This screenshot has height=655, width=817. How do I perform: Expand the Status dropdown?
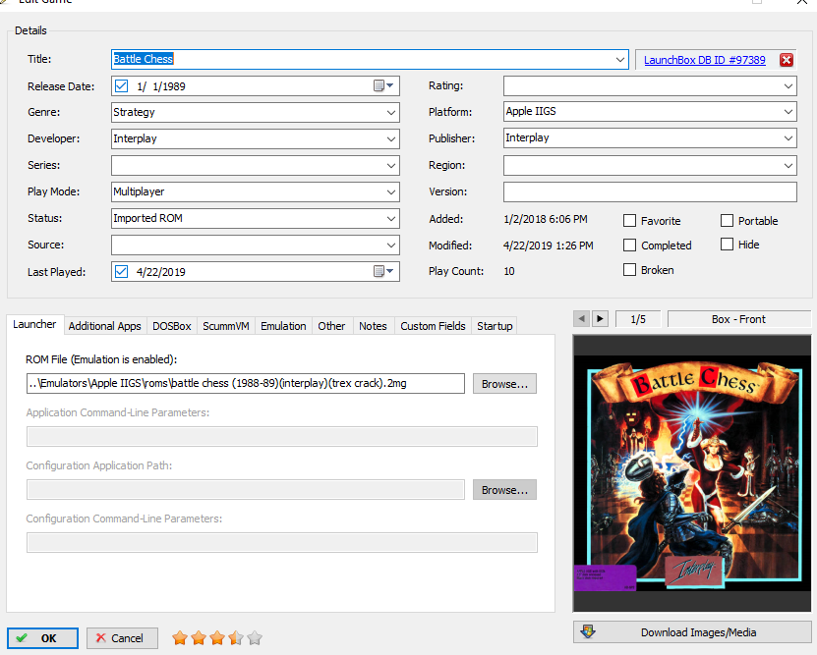coord(390,219)
